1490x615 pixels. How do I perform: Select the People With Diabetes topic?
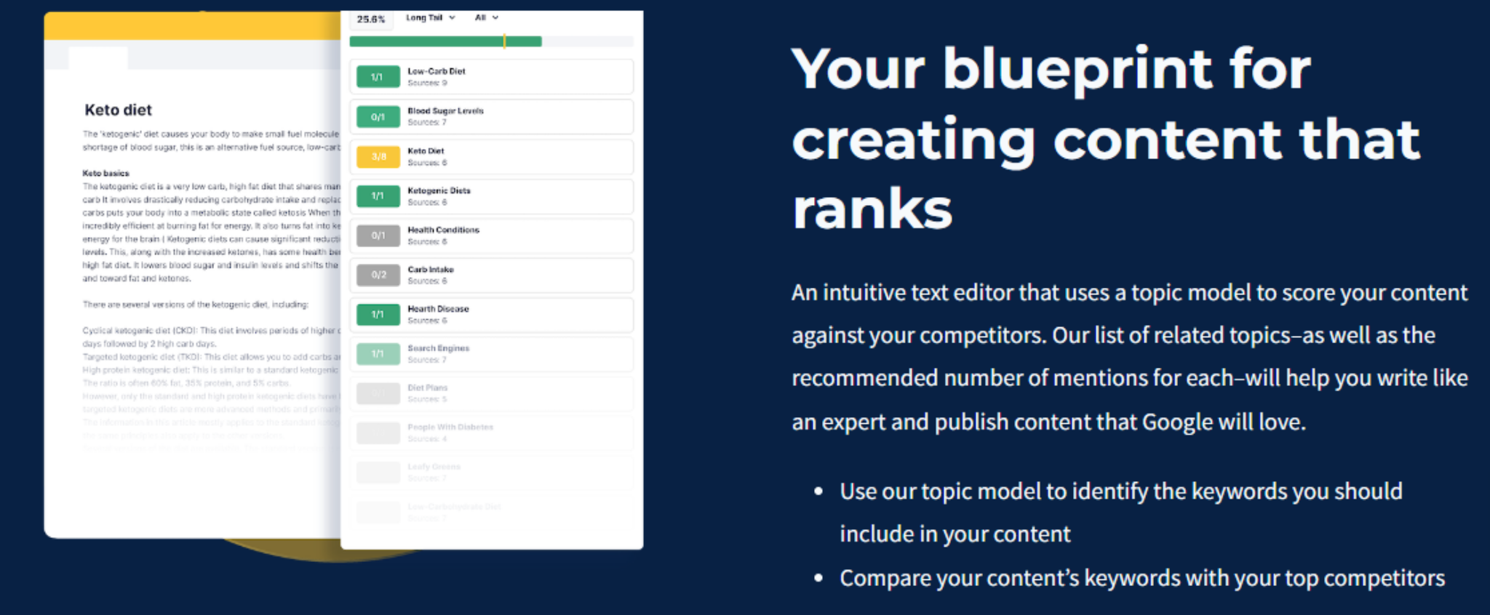[x=492, y=433]
